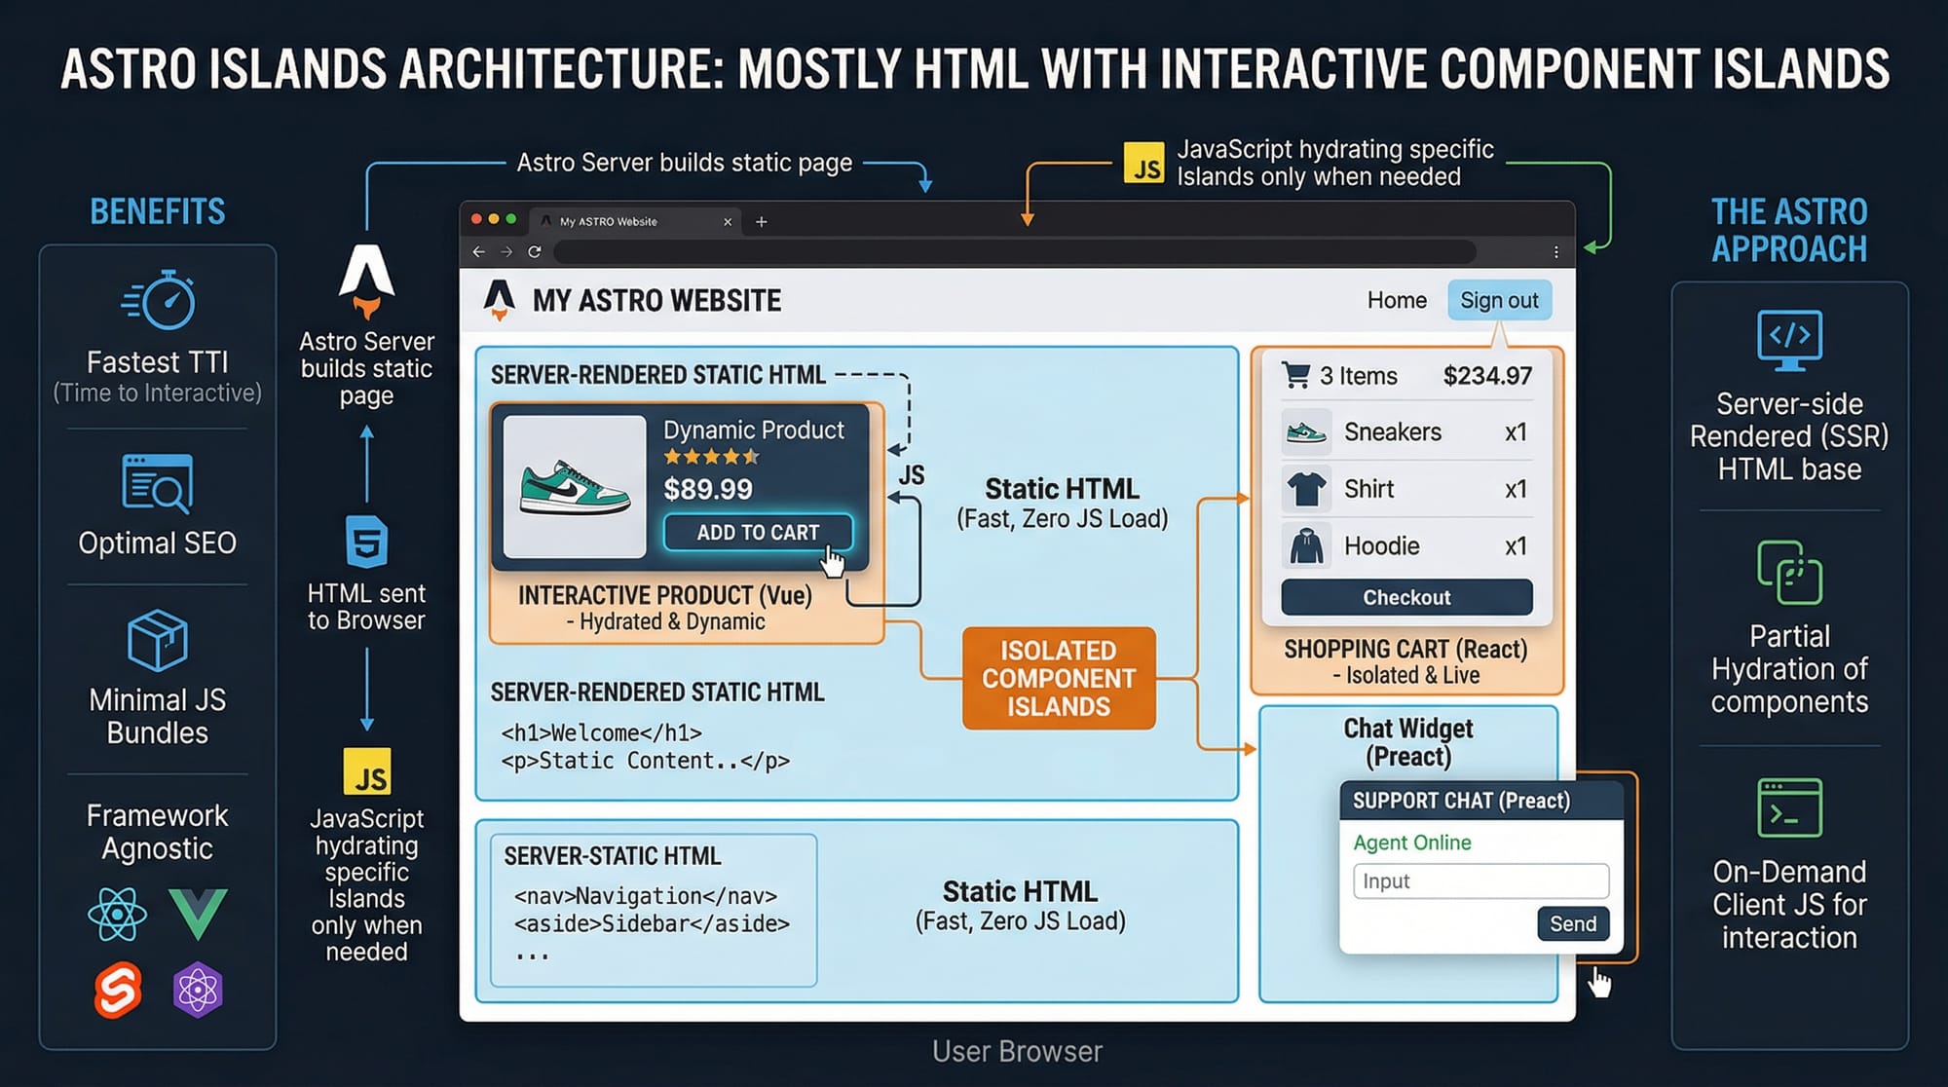
Task: Click the Sign out link
Action: coord(1499,300)
